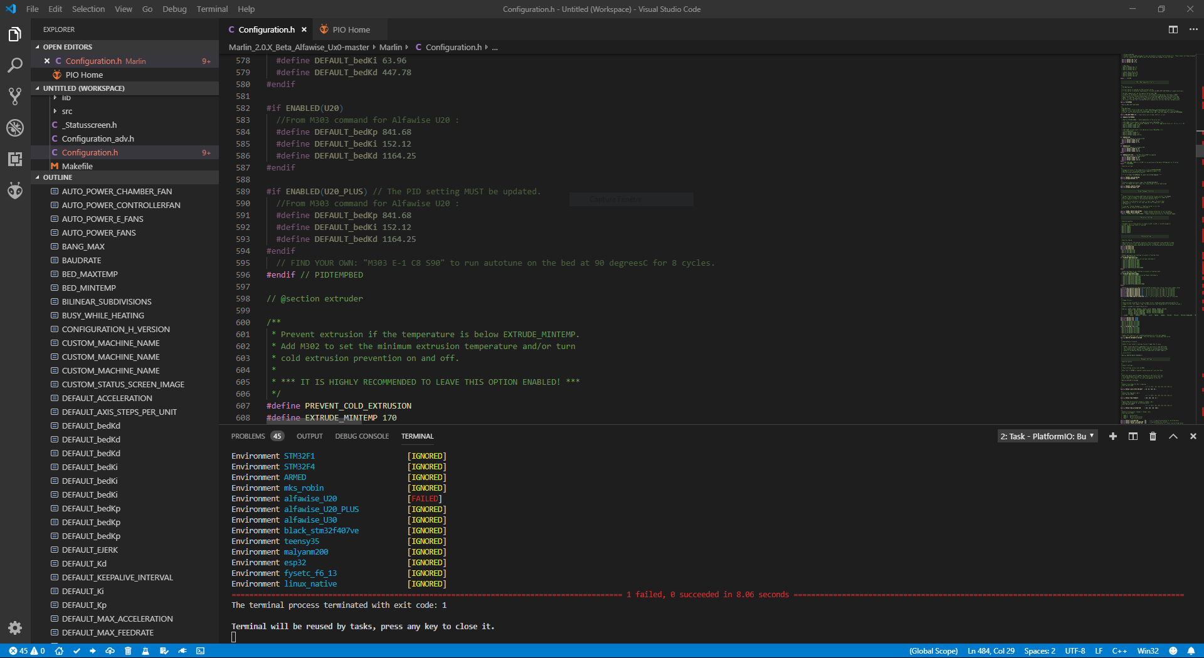
Task: Click PlatformIO serial monitor plug icon
Action: 182,651
